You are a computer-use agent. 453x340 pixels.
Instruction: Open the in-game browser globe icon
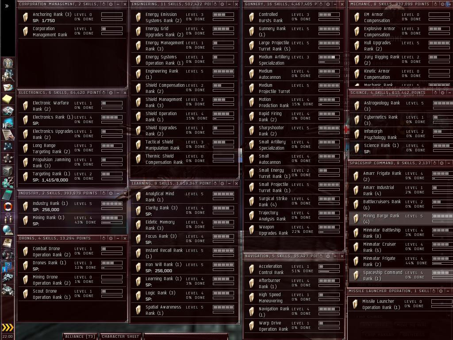coord(8,230)
